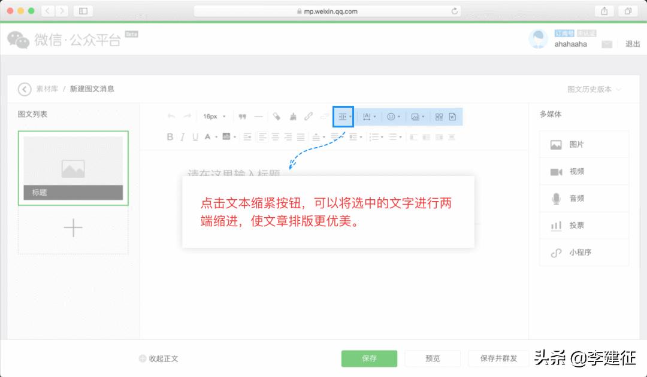The height and width of the screenshot is (377, 647).
Task: Select the format painter brush icon
Action: (x=292, y=117)
